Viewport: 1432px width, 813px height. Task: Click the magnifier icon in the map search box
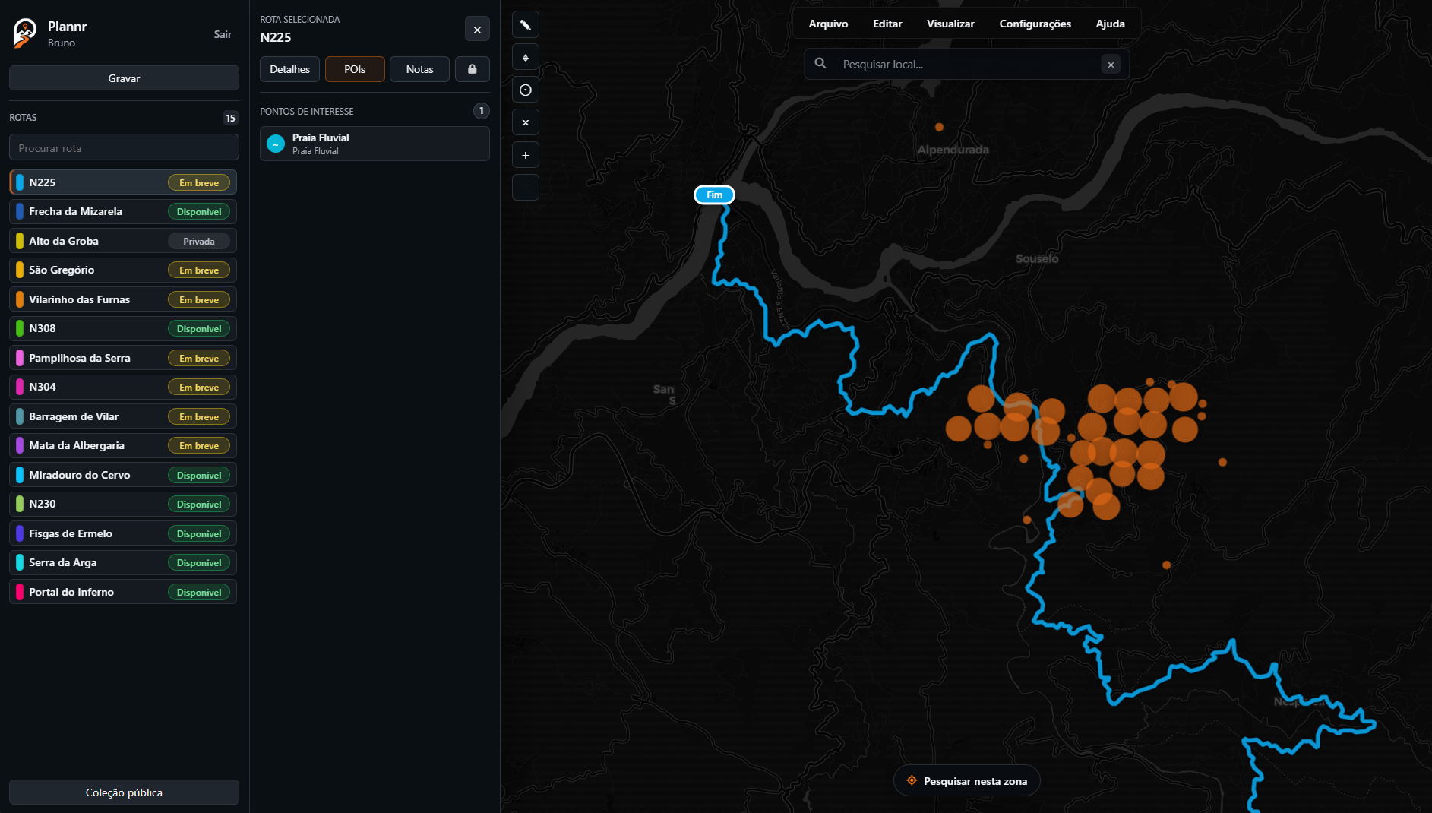pyautogui.click(x=820, y=64)
